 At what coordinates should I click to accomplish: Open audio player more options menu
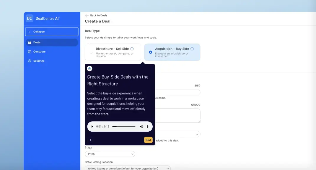[148, 127]
